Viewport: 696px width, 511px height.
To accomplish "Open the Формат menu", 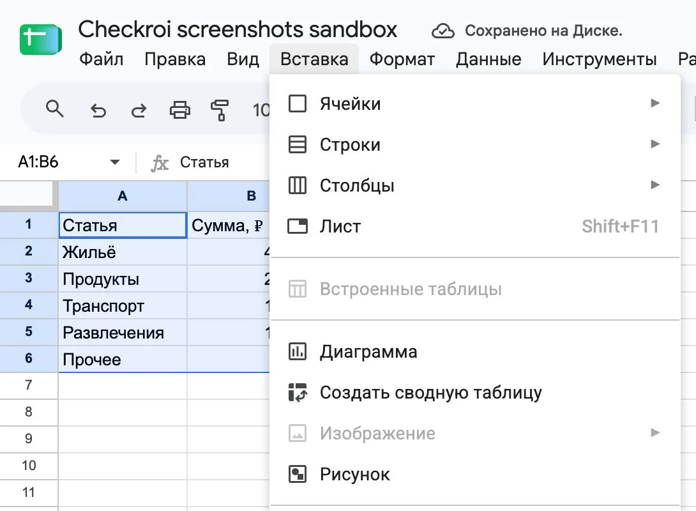I will (x=402, y=59).
